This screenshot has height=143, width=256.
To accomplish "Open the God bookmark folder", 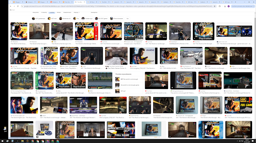I will tap(12, 10).
